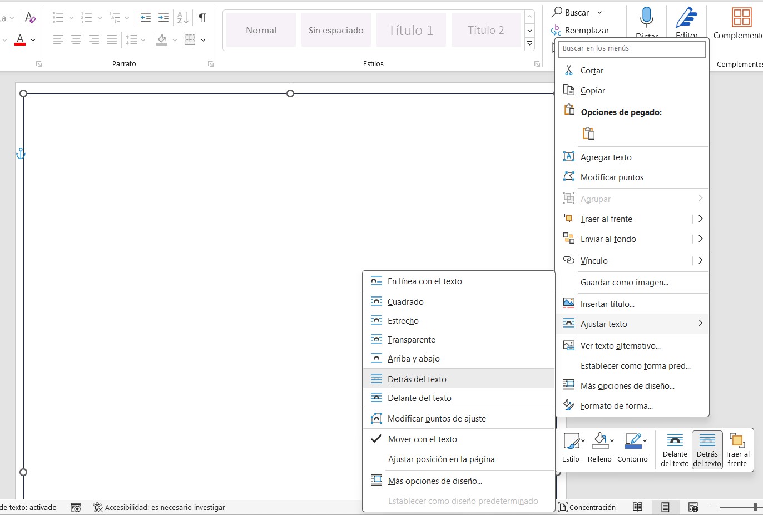Toggle justified text alignment
Screen dimensions: 763x515
tap(112, 40)
